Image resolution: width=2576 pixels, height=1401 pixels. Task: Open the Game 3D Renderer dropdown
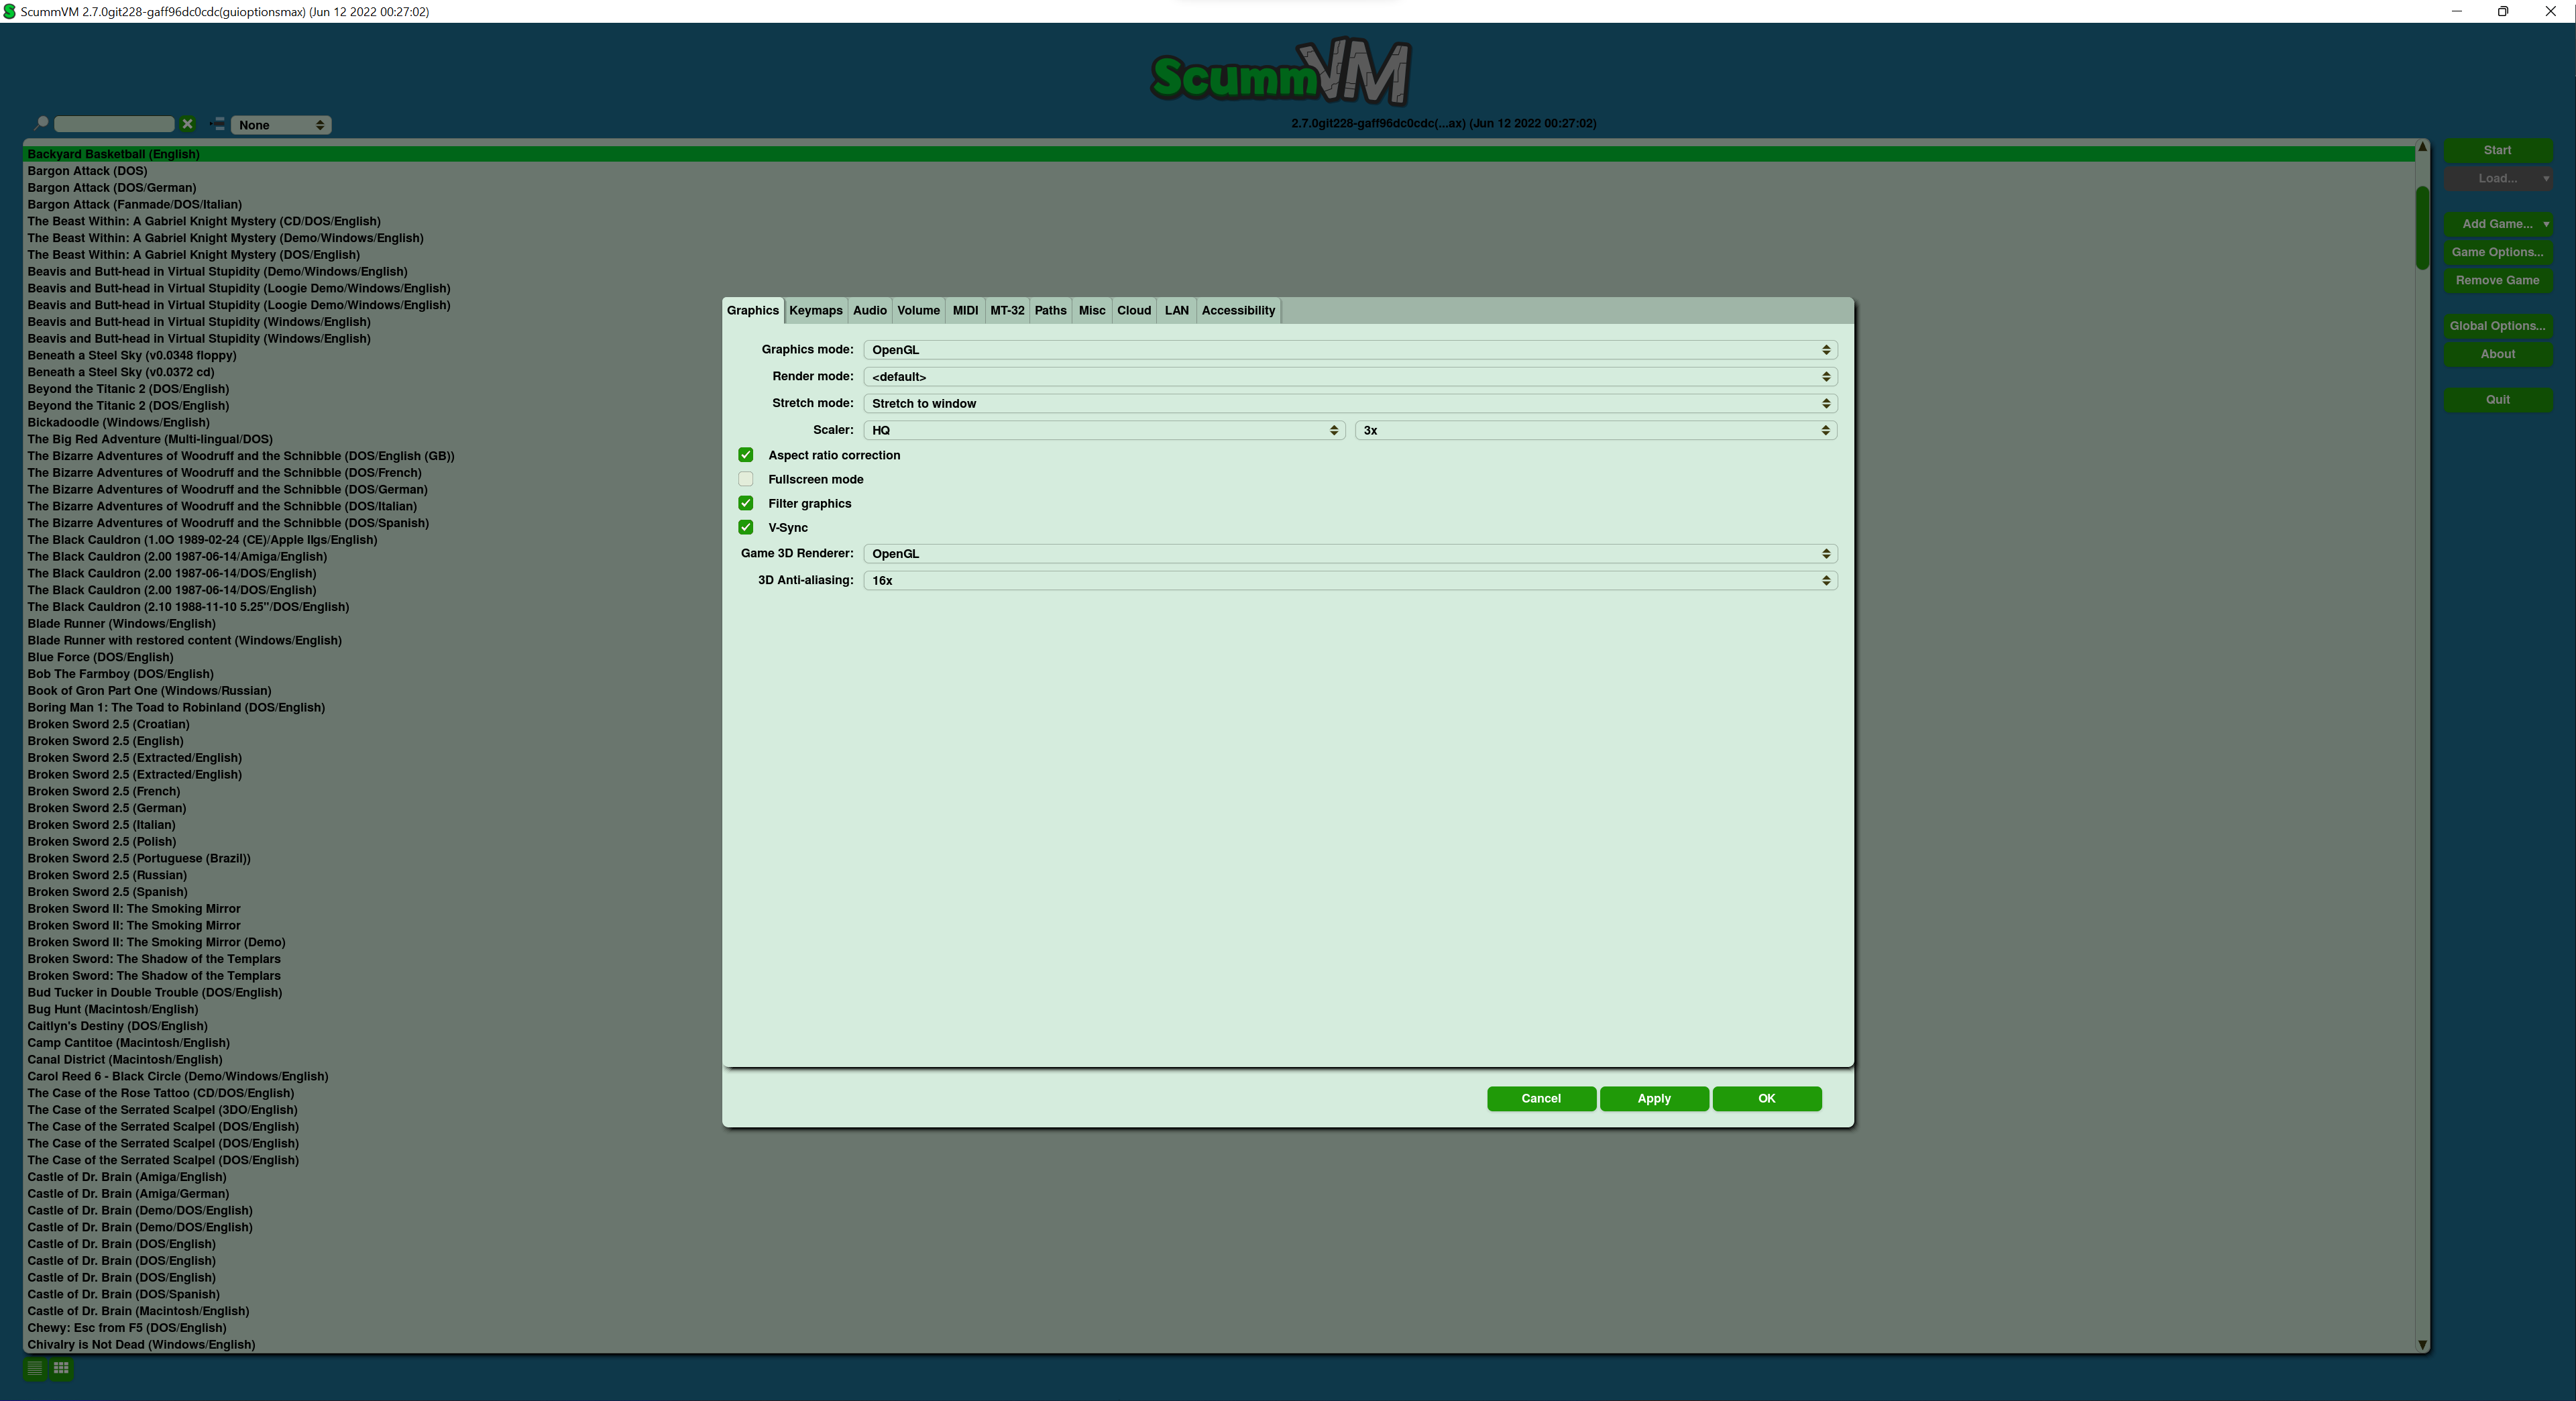coord(1350,553)
